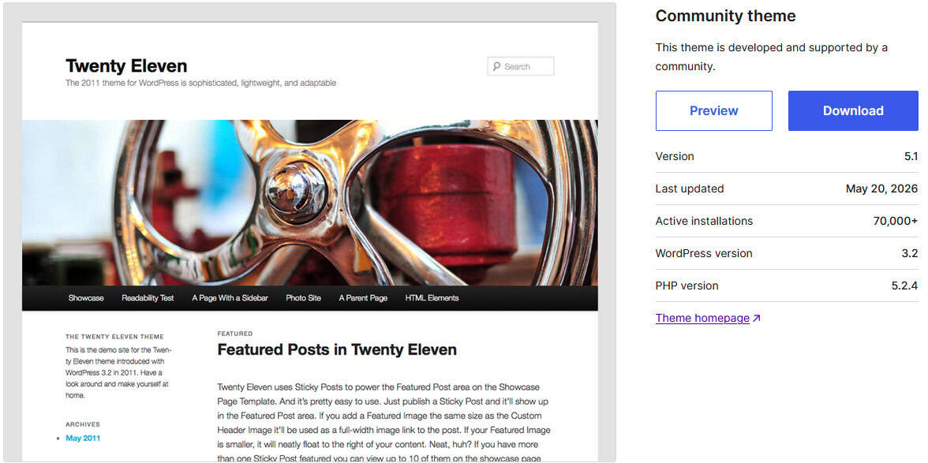Screen dimensions: 928x463
Task: Click the Last updated label
Action: pos(690,189)
